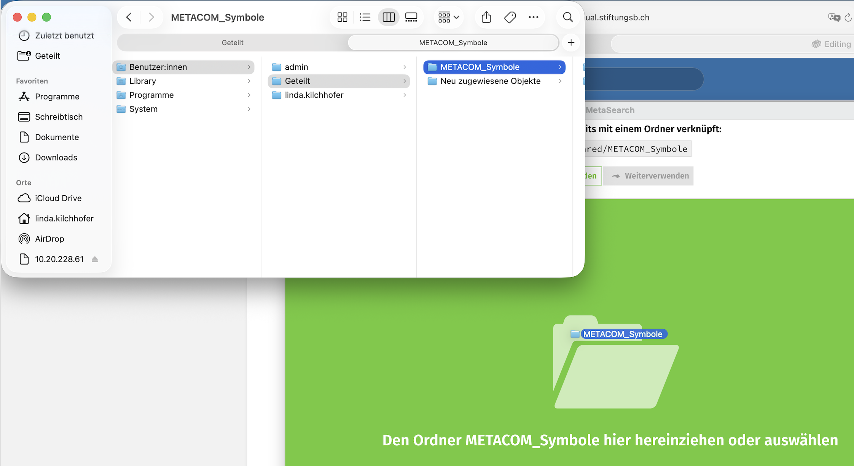Screen dimensions: 854x466
Task: Click the Share icon in toolbar
Action: [486, 17]
